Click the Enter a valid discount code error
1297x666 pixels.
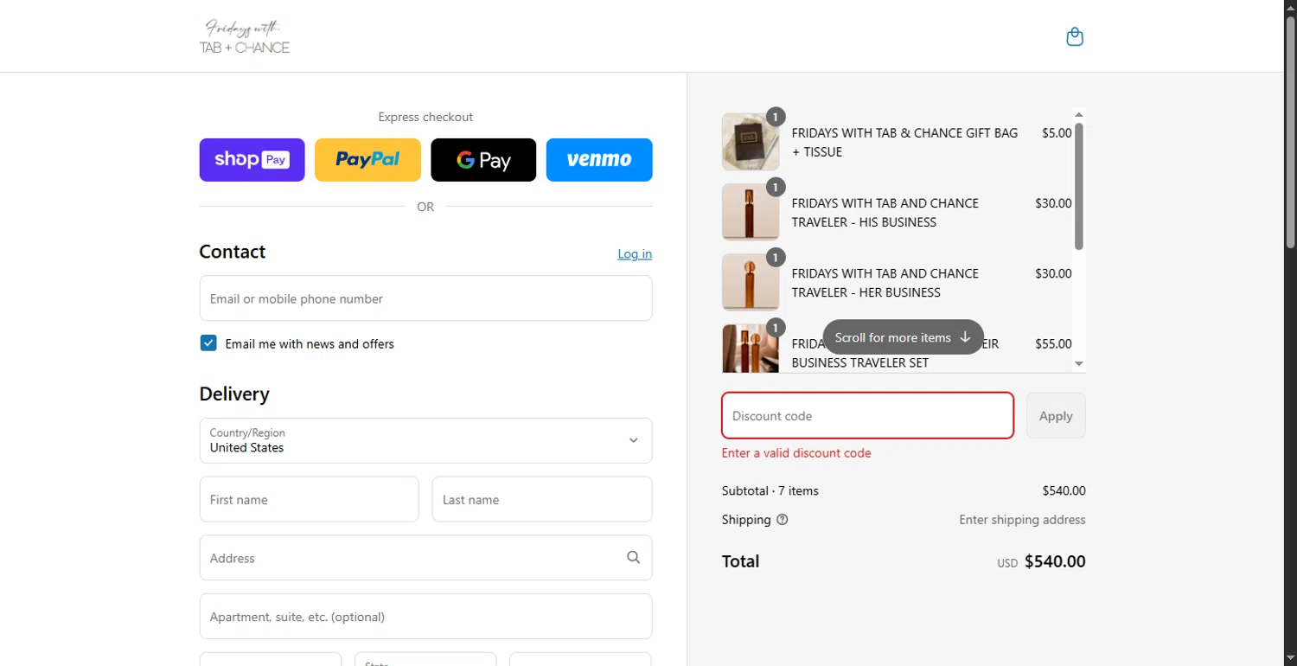(x=796, y=453)
